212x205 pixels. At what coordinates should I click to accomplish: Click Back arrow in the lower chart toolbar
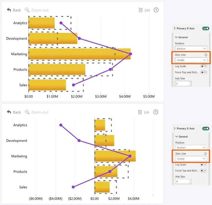(9, 112)
